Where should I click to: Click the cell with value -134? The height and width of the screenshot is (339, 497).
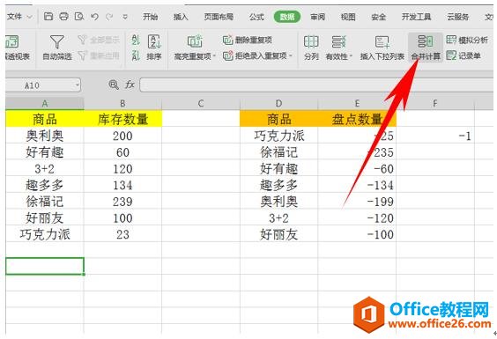point(357,185)
